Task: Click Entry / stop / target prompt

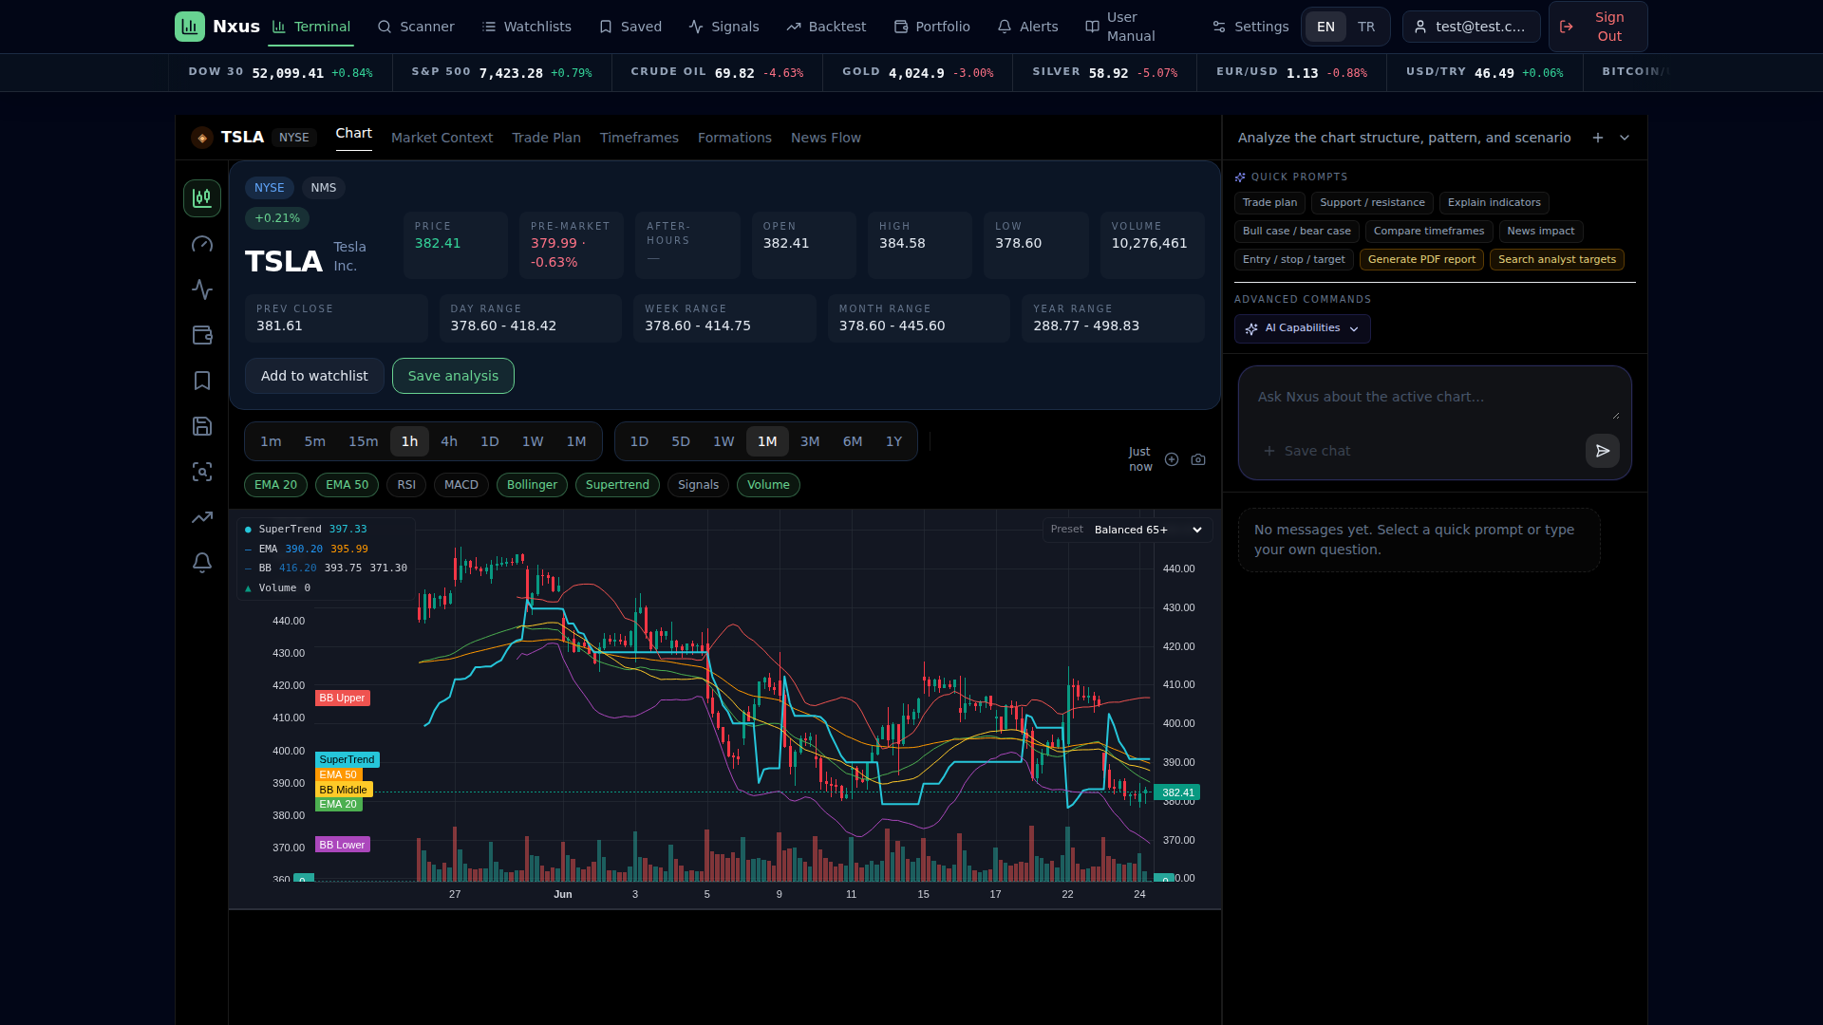Action: coord(1293,260)
